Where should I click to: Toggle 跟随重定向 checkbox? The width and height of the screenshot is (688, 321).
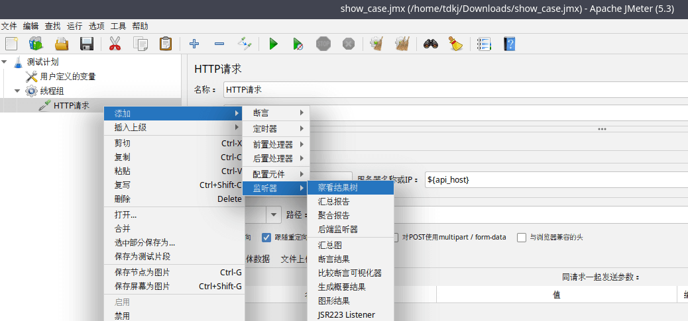coord(266,238)
